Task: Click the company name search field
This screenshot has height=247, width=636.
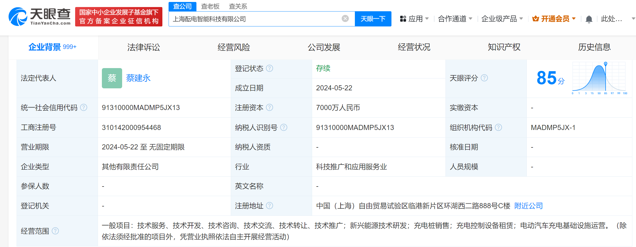Action: 253,19
